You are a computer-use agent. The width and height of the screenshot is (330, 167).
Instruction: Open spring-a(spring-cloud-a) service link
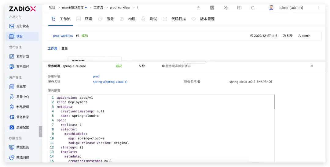pos(110,82)
